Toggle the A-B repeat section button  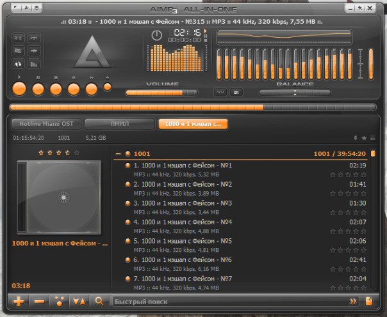18,38
